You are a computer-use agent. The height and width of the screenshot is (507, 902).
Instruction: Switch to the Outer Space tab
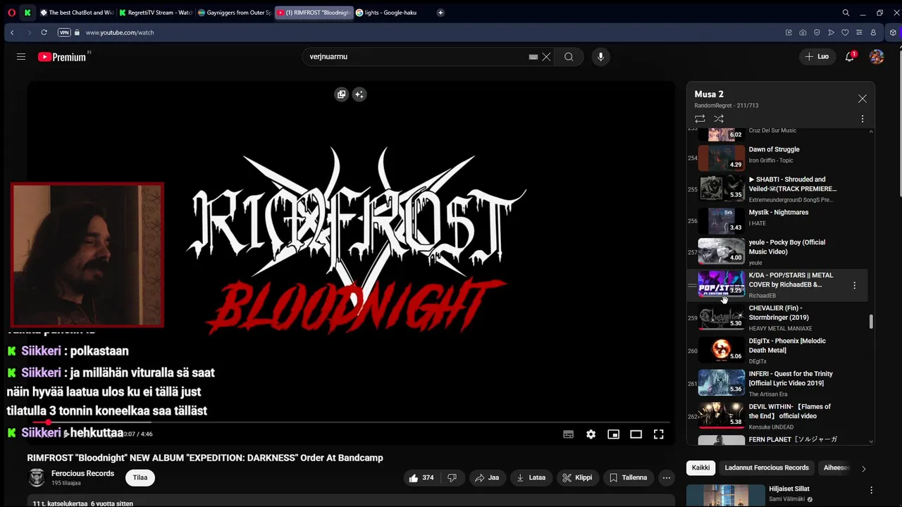(x=235, y=13)
